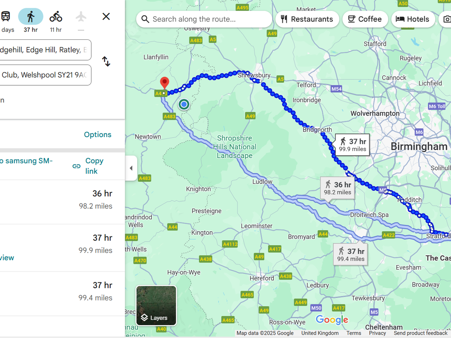Switch to cycling travel mode
451x338 pixels.
pyautogui.click(x=56, y=17)
